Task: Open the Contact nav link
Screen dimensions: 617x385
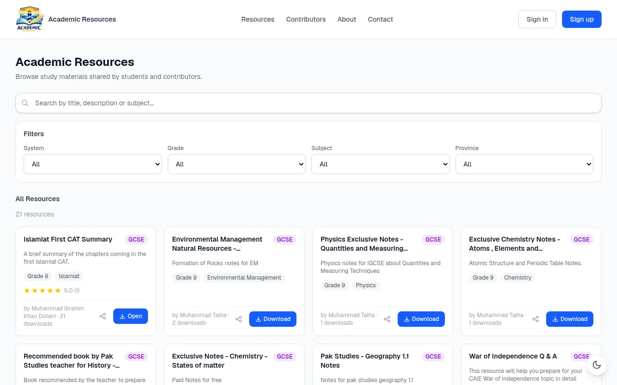Action: [x=380, y=19]
